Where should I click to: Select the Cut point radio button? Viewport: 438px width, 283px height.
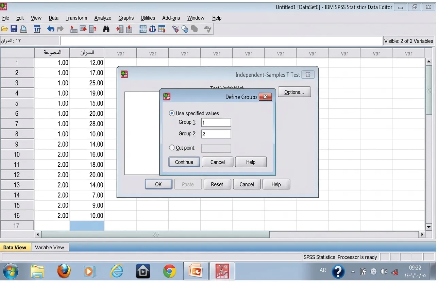coord(172,148)
